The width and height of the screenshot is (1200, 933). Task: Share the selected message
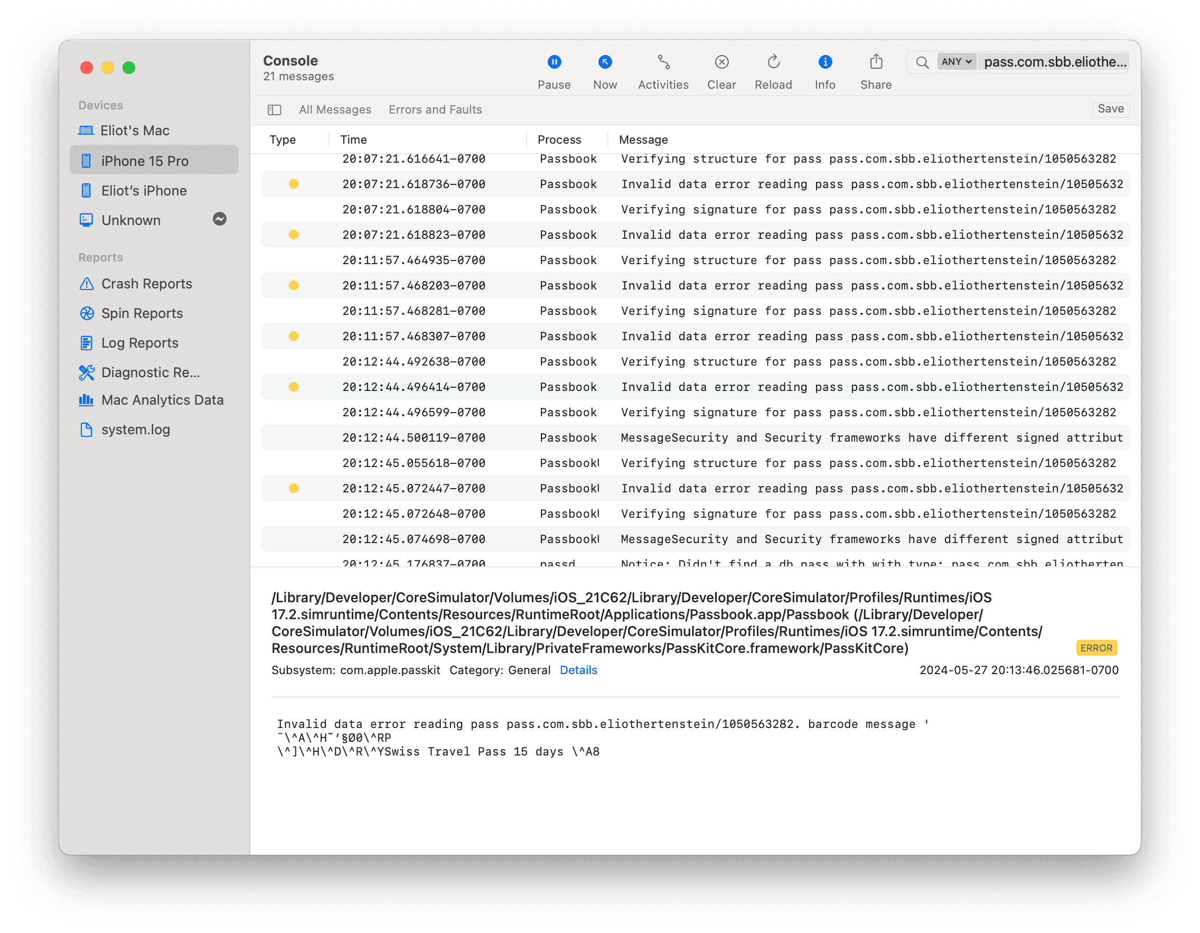[x=876, y=72]
